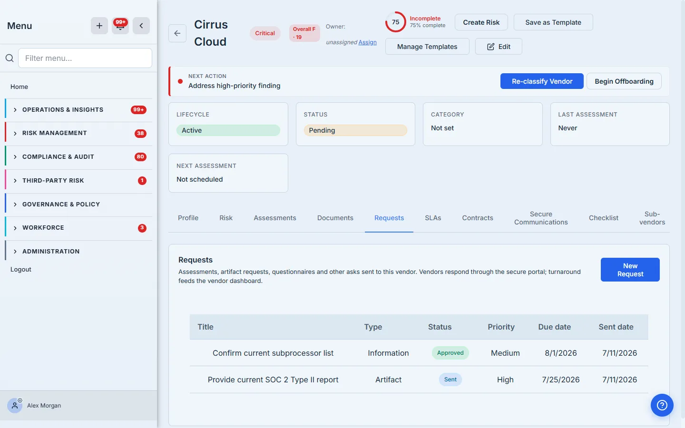Click the search magnifier icon beside Filter menu
Viewport: 685px width, 428px height.
10,58
